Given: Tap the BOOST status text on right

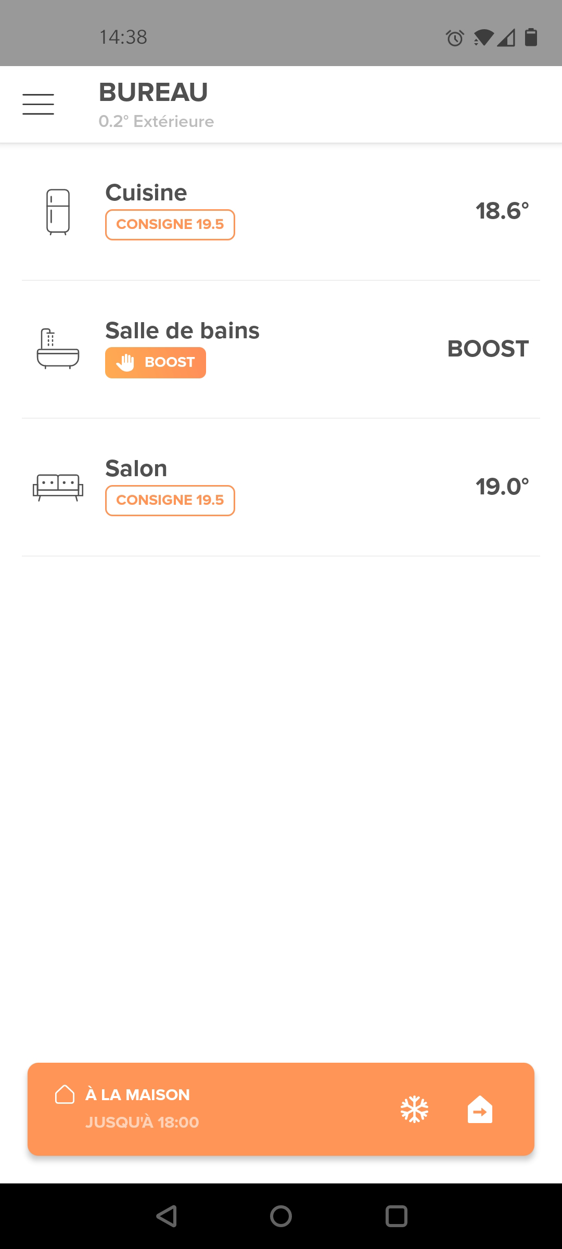Looking at the screenshot, I should (x=488, y=349).
